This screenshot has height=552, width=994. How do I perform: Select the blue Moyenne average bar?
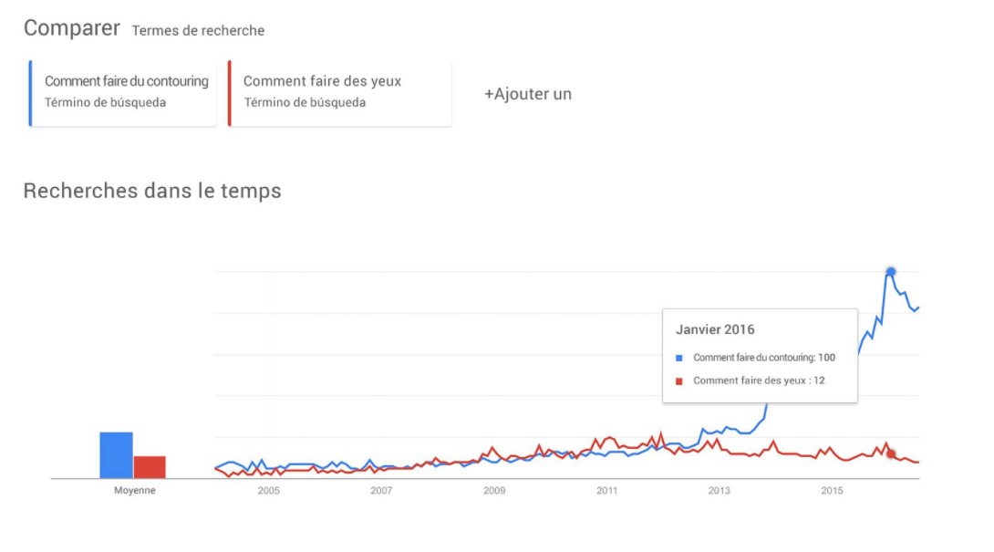pos(116,454)
